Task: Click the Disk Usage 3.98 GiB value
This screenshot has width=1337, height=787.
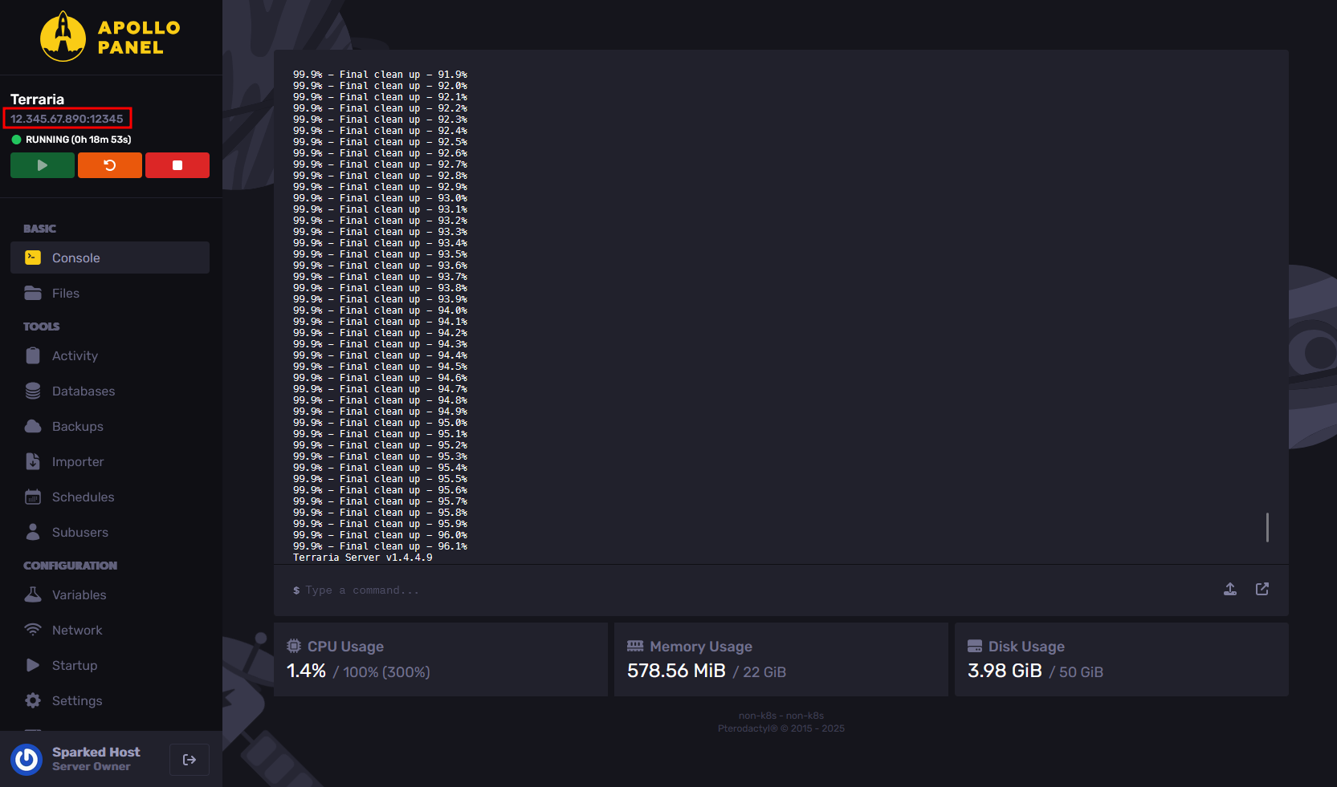Action: tap(1005, 671)
